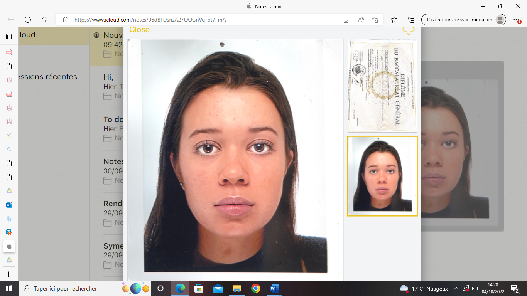Open Word from the taskbar
Screen dimensions: 527x296
tap(274, 288)
